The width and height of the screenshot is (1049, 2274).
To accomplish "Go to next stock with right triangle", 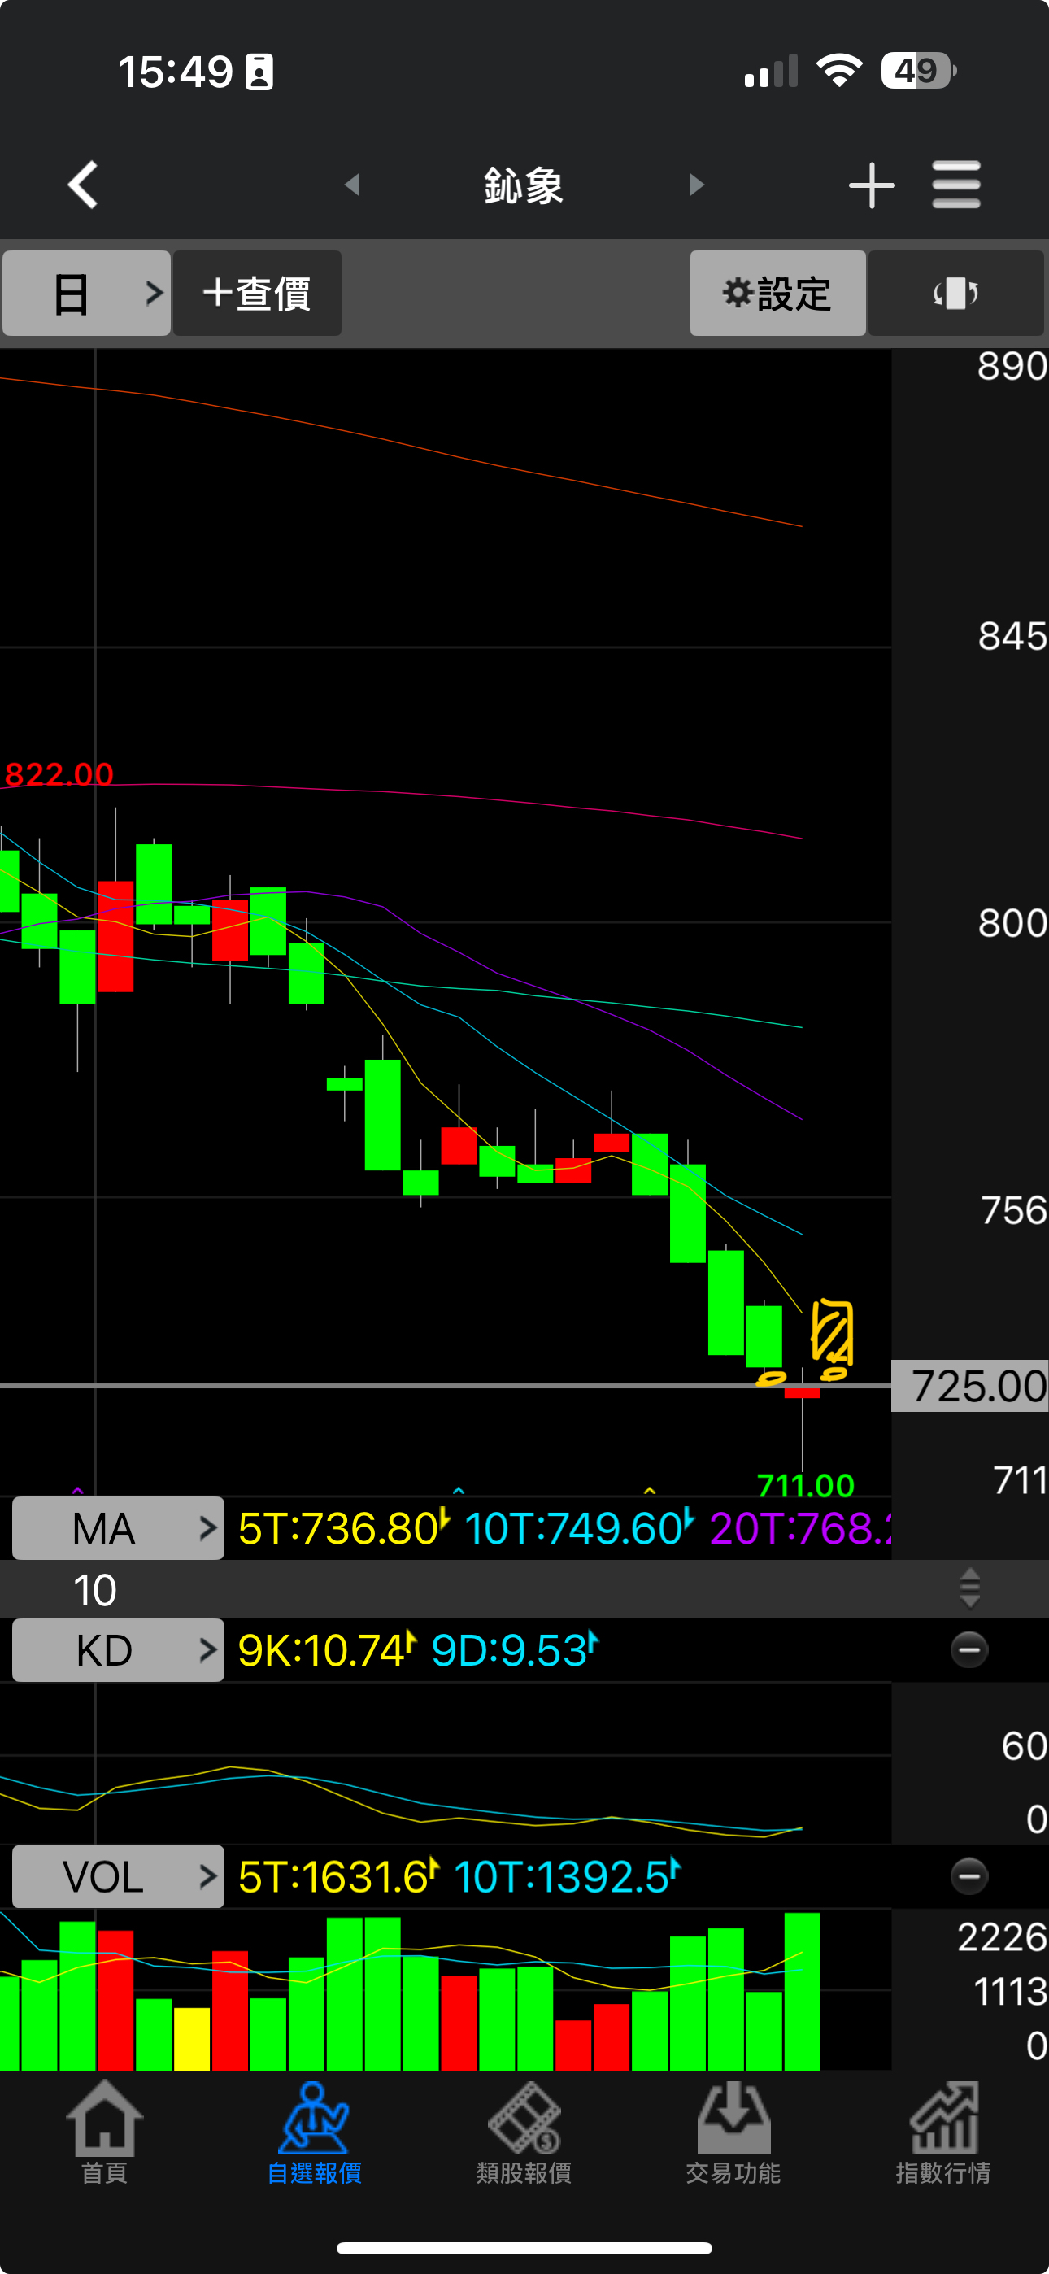I will click(697, 185).
